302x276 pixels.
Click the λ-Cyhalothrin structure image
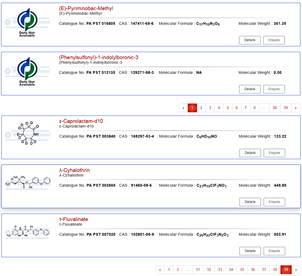coord(28,182)
